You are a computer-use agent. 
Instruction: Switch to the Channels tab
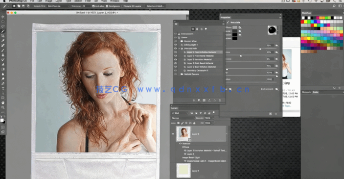point(306,92)
